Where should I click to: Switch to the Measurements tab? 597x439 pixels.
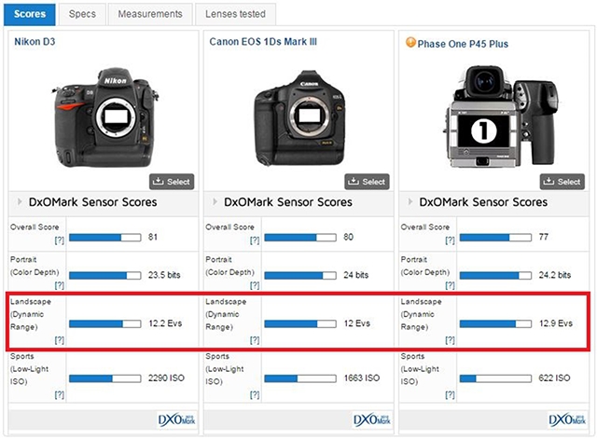[150, 14]
